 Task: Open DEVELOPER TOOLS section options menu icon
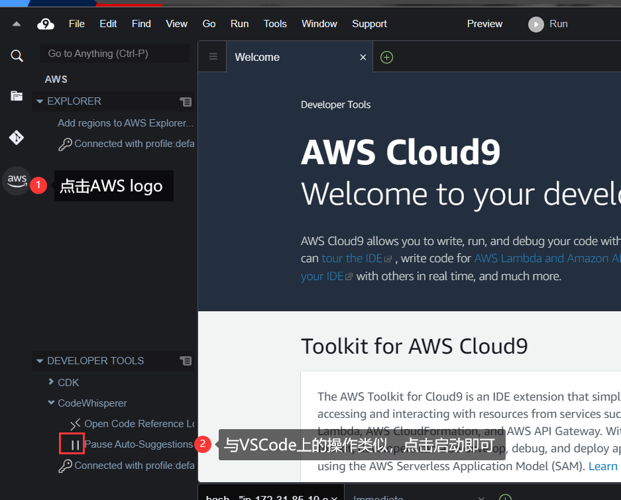tap(186, 361)
